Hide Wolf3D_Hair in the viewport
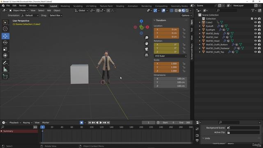 256,37
